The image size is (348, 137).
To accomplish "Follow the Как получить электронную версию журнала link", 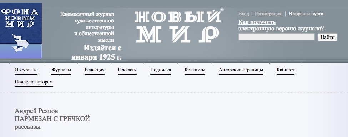I will point(281,25).
